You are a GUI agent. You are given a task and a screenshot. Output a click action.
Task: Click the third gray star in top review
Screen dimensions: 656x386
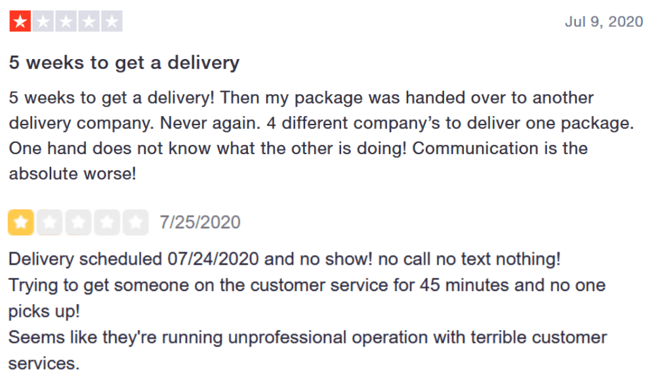coord(66,22)
